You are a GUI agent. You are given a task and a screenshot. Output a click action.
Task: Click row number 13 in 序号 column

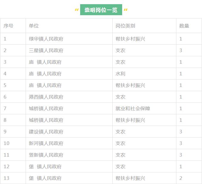pyautogui.click(x=7, y=178)
